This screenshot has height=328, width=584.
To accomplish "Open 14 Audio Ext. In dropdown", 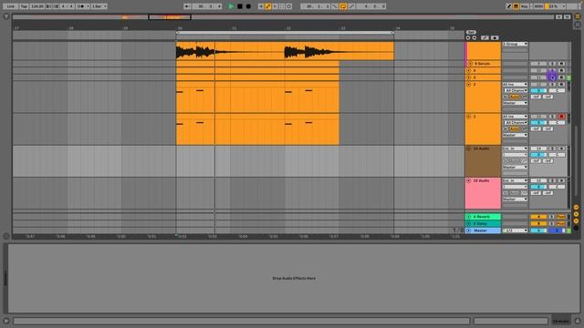I will [515, 149].
